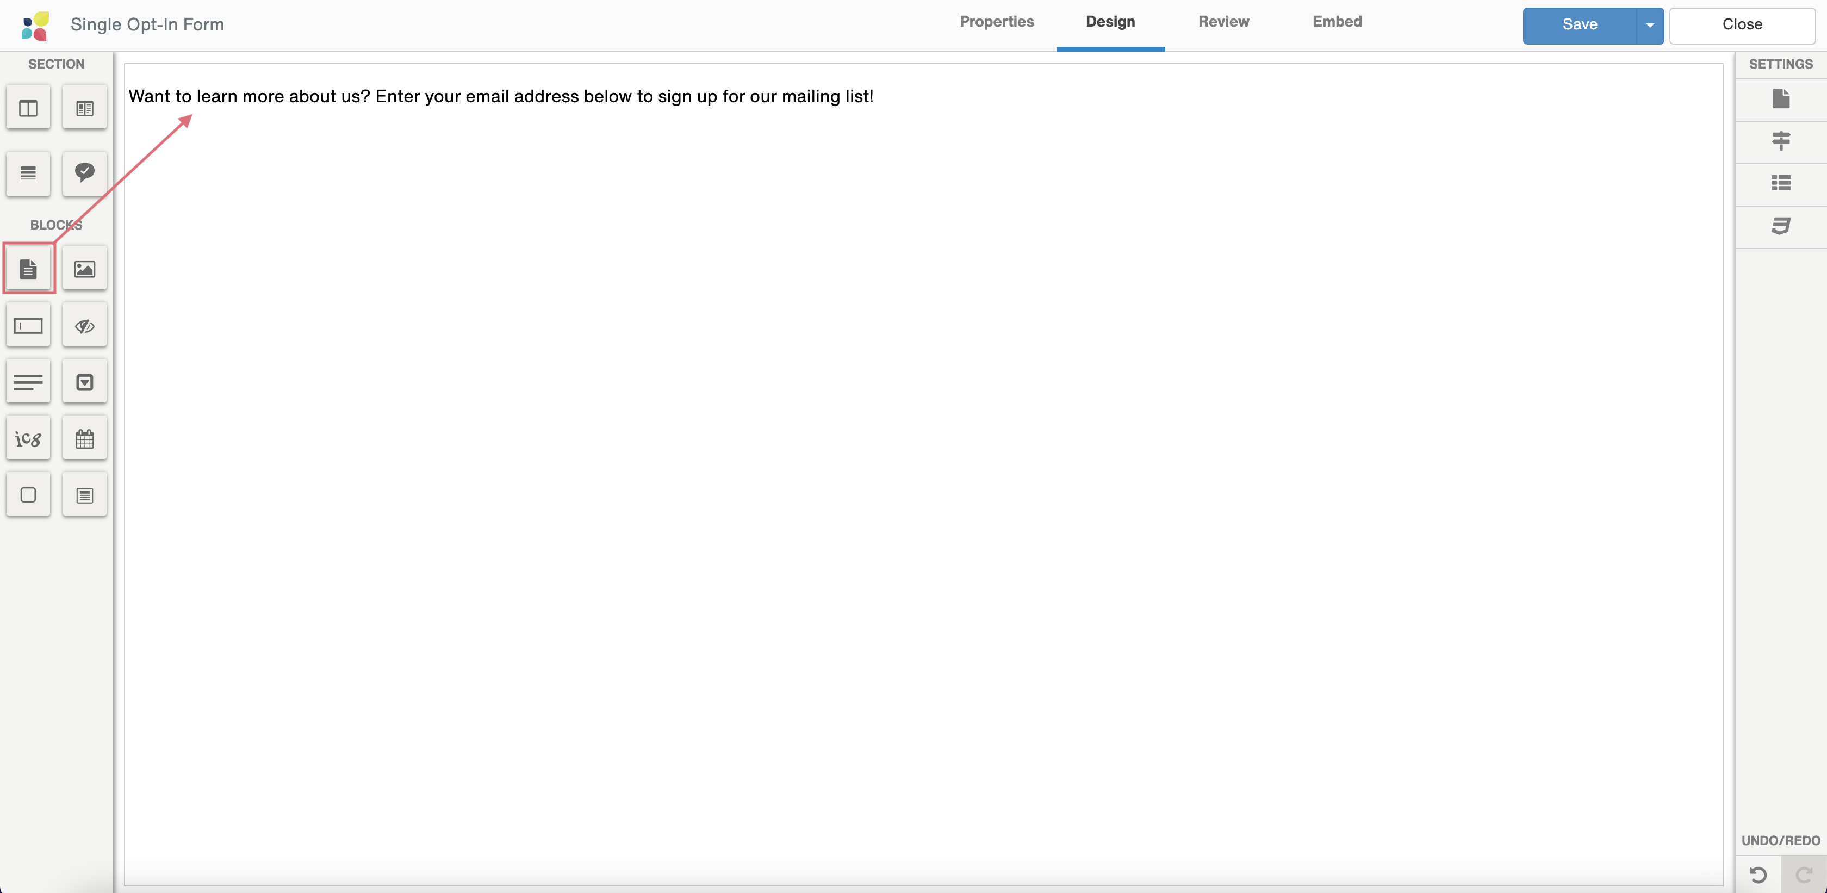Save the form
1827x893 pixels.
[1580, 26]
